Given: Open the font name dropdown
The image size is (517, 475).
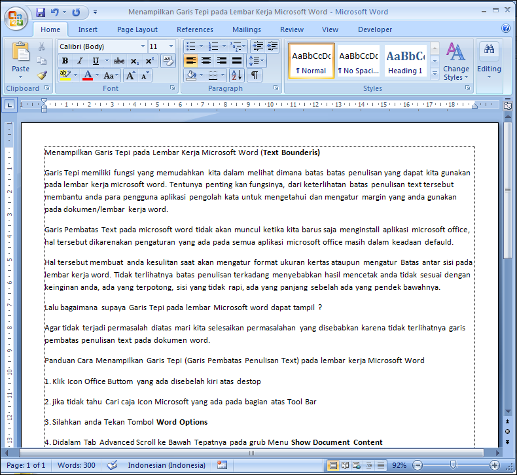Looking at the screenshot, I should [x=143, y=46].
